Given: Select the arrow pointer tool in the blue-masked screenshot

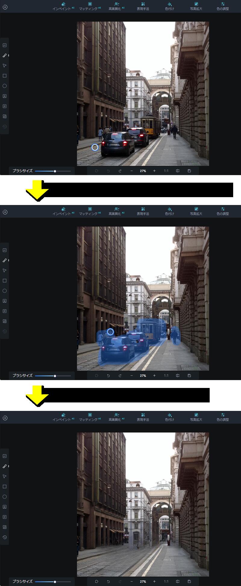Looking at the screenshot, I should click(x=5, y=271).
